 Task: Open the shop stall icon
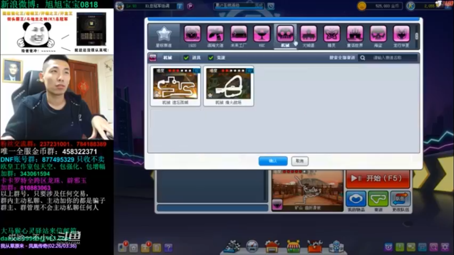pyautogui.click(x=293, y=246)
